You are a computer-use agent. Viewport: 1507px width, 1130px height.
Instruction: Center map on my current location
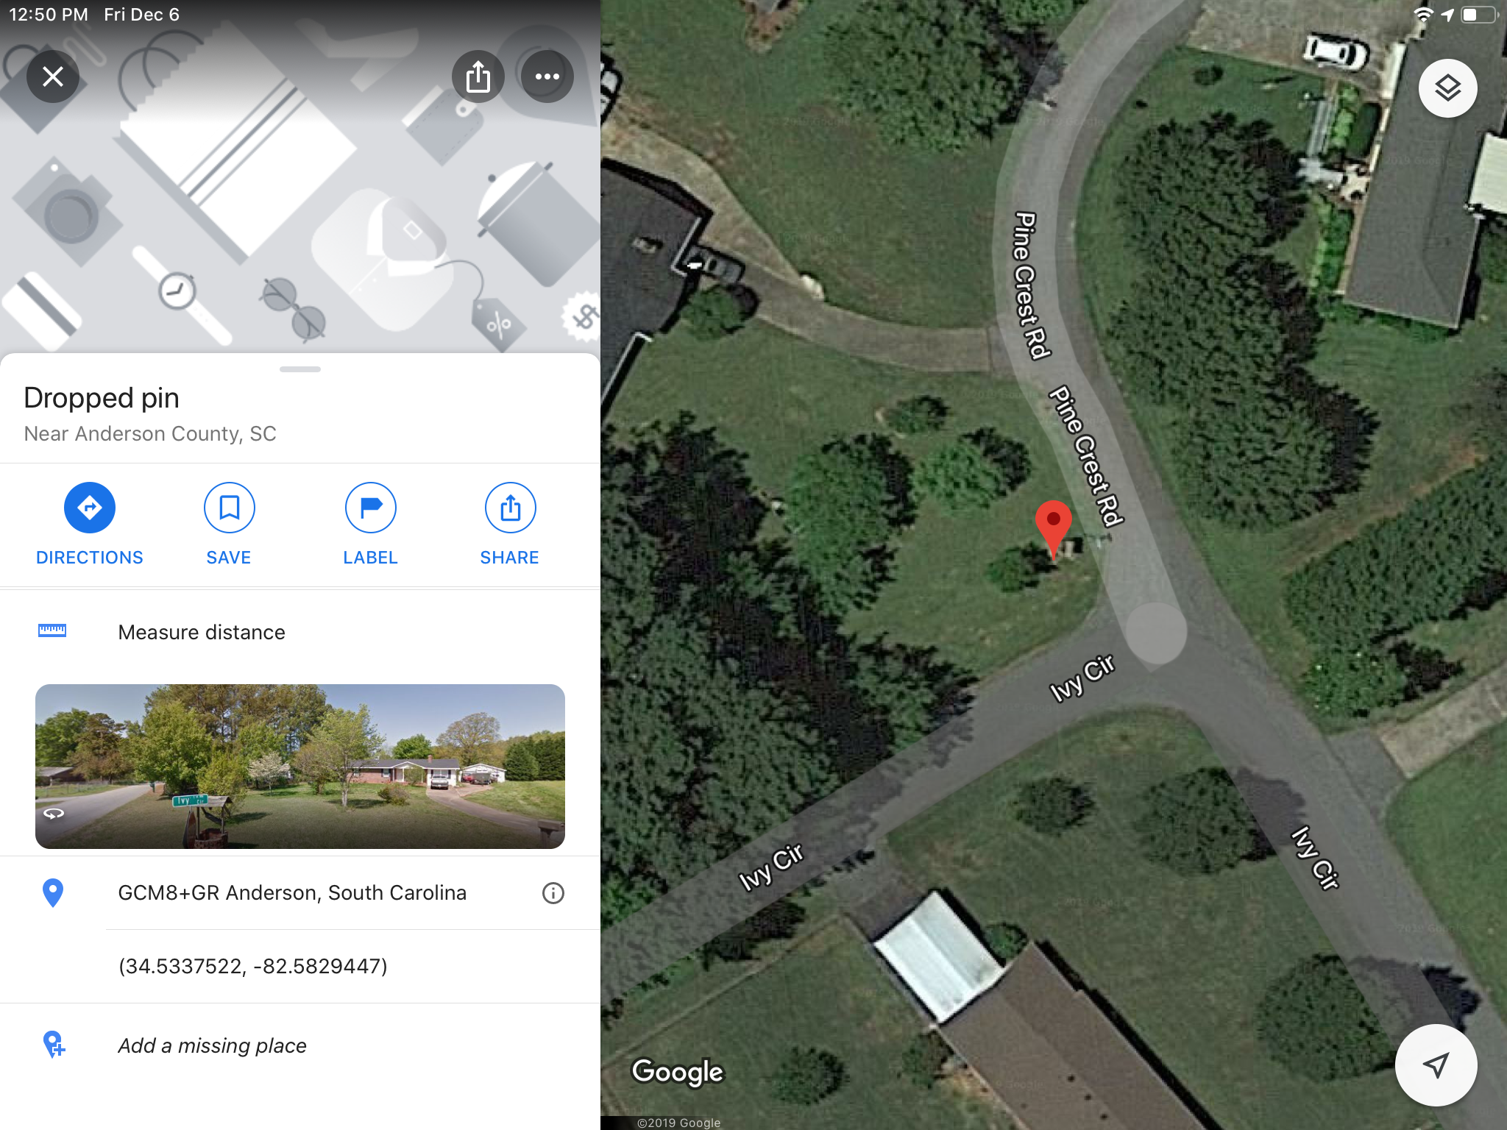tap(1436, 1065)
